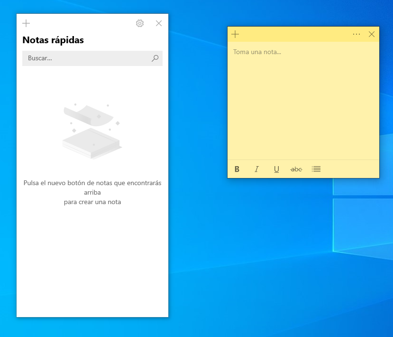Close the Notas rápidas list window
393x337 pixels.
pyautogui.click(x=159, y=23)
